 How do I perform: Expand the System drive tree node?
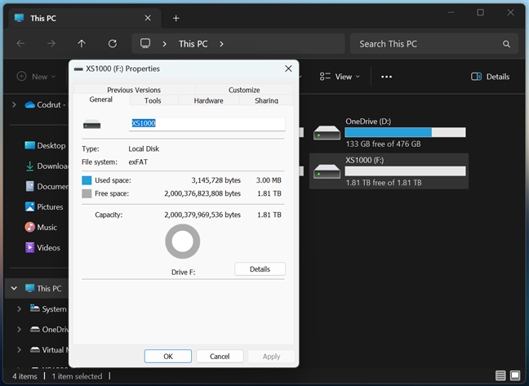coord(20,308)
